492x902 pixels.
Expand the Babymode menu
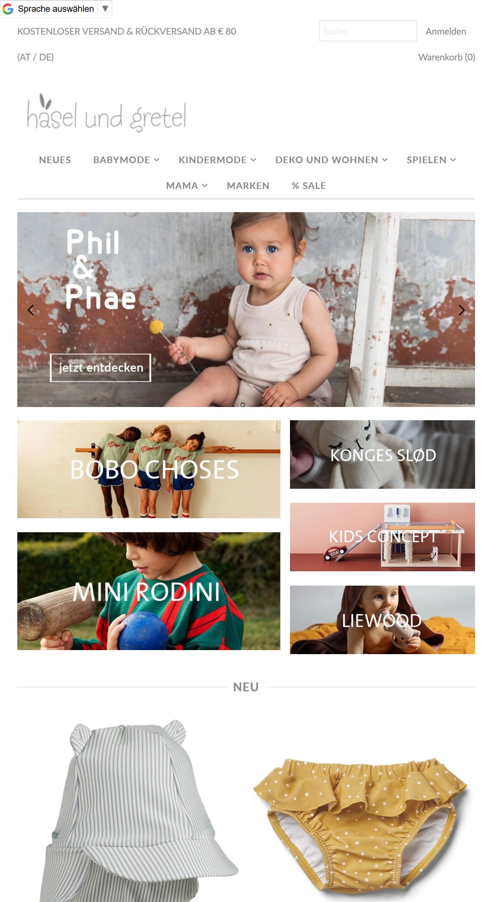point(126,160)
